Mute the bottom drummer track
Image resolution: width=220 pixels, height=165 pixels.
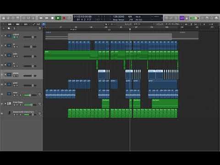click(x=15, y=115)
